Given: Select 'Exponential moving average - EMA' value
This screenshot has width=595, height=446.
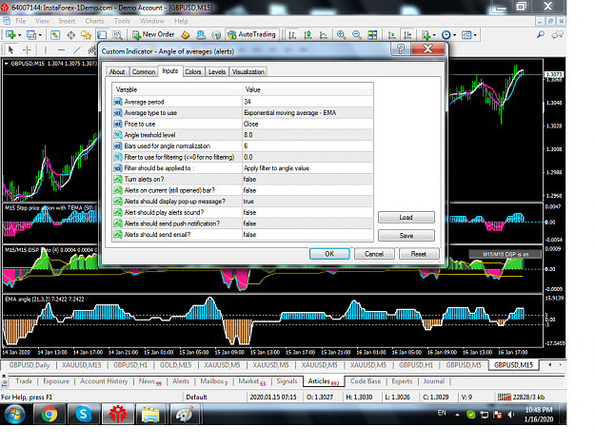Looking at the screenshot, I should coord(307,113).
